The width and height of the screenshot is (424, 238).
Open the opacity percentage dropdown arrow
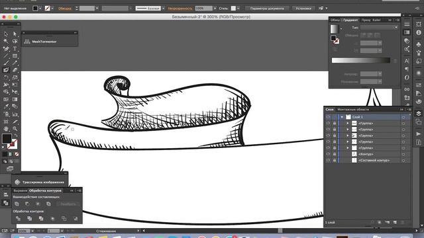215,9
